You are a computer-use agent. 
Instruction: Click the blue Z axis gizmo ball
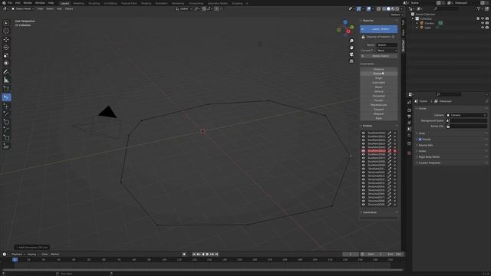tap(345, 22)
